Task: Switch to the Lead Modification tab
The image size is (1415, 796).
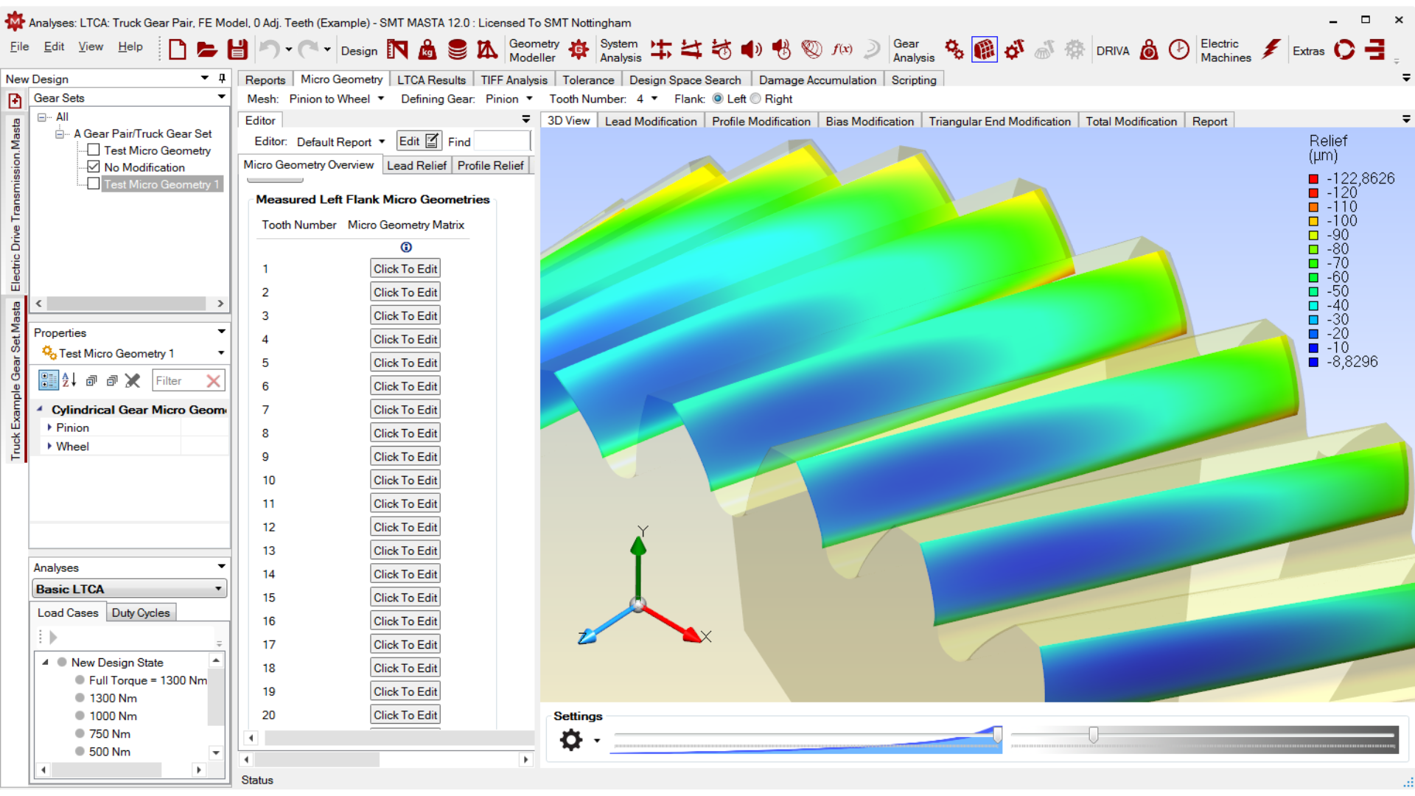Action: pos(651,121)
